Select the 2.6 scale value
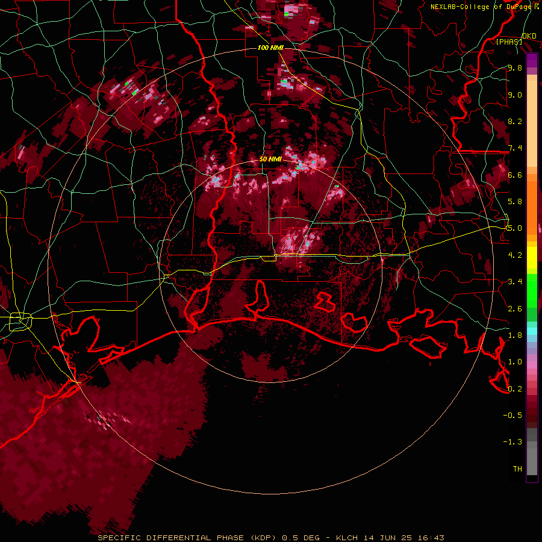Viewport: 542px width, 542px height. tap(515, 309)
